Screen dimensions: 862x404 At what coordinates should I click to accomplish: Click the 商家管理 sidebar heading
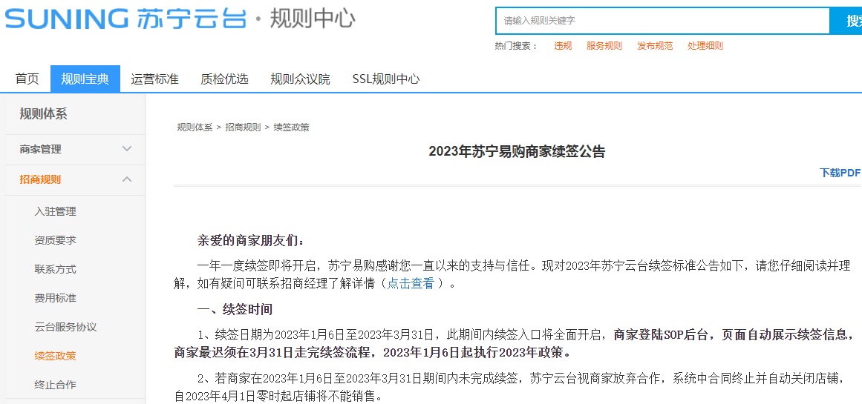(41, 149)
